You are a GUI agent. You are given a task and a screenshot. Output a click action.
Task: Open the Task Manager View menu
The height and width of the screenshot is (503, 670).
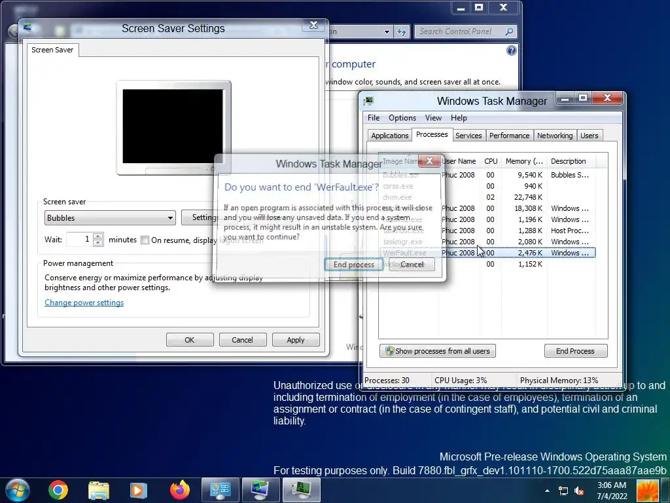[x=433, y=118]
